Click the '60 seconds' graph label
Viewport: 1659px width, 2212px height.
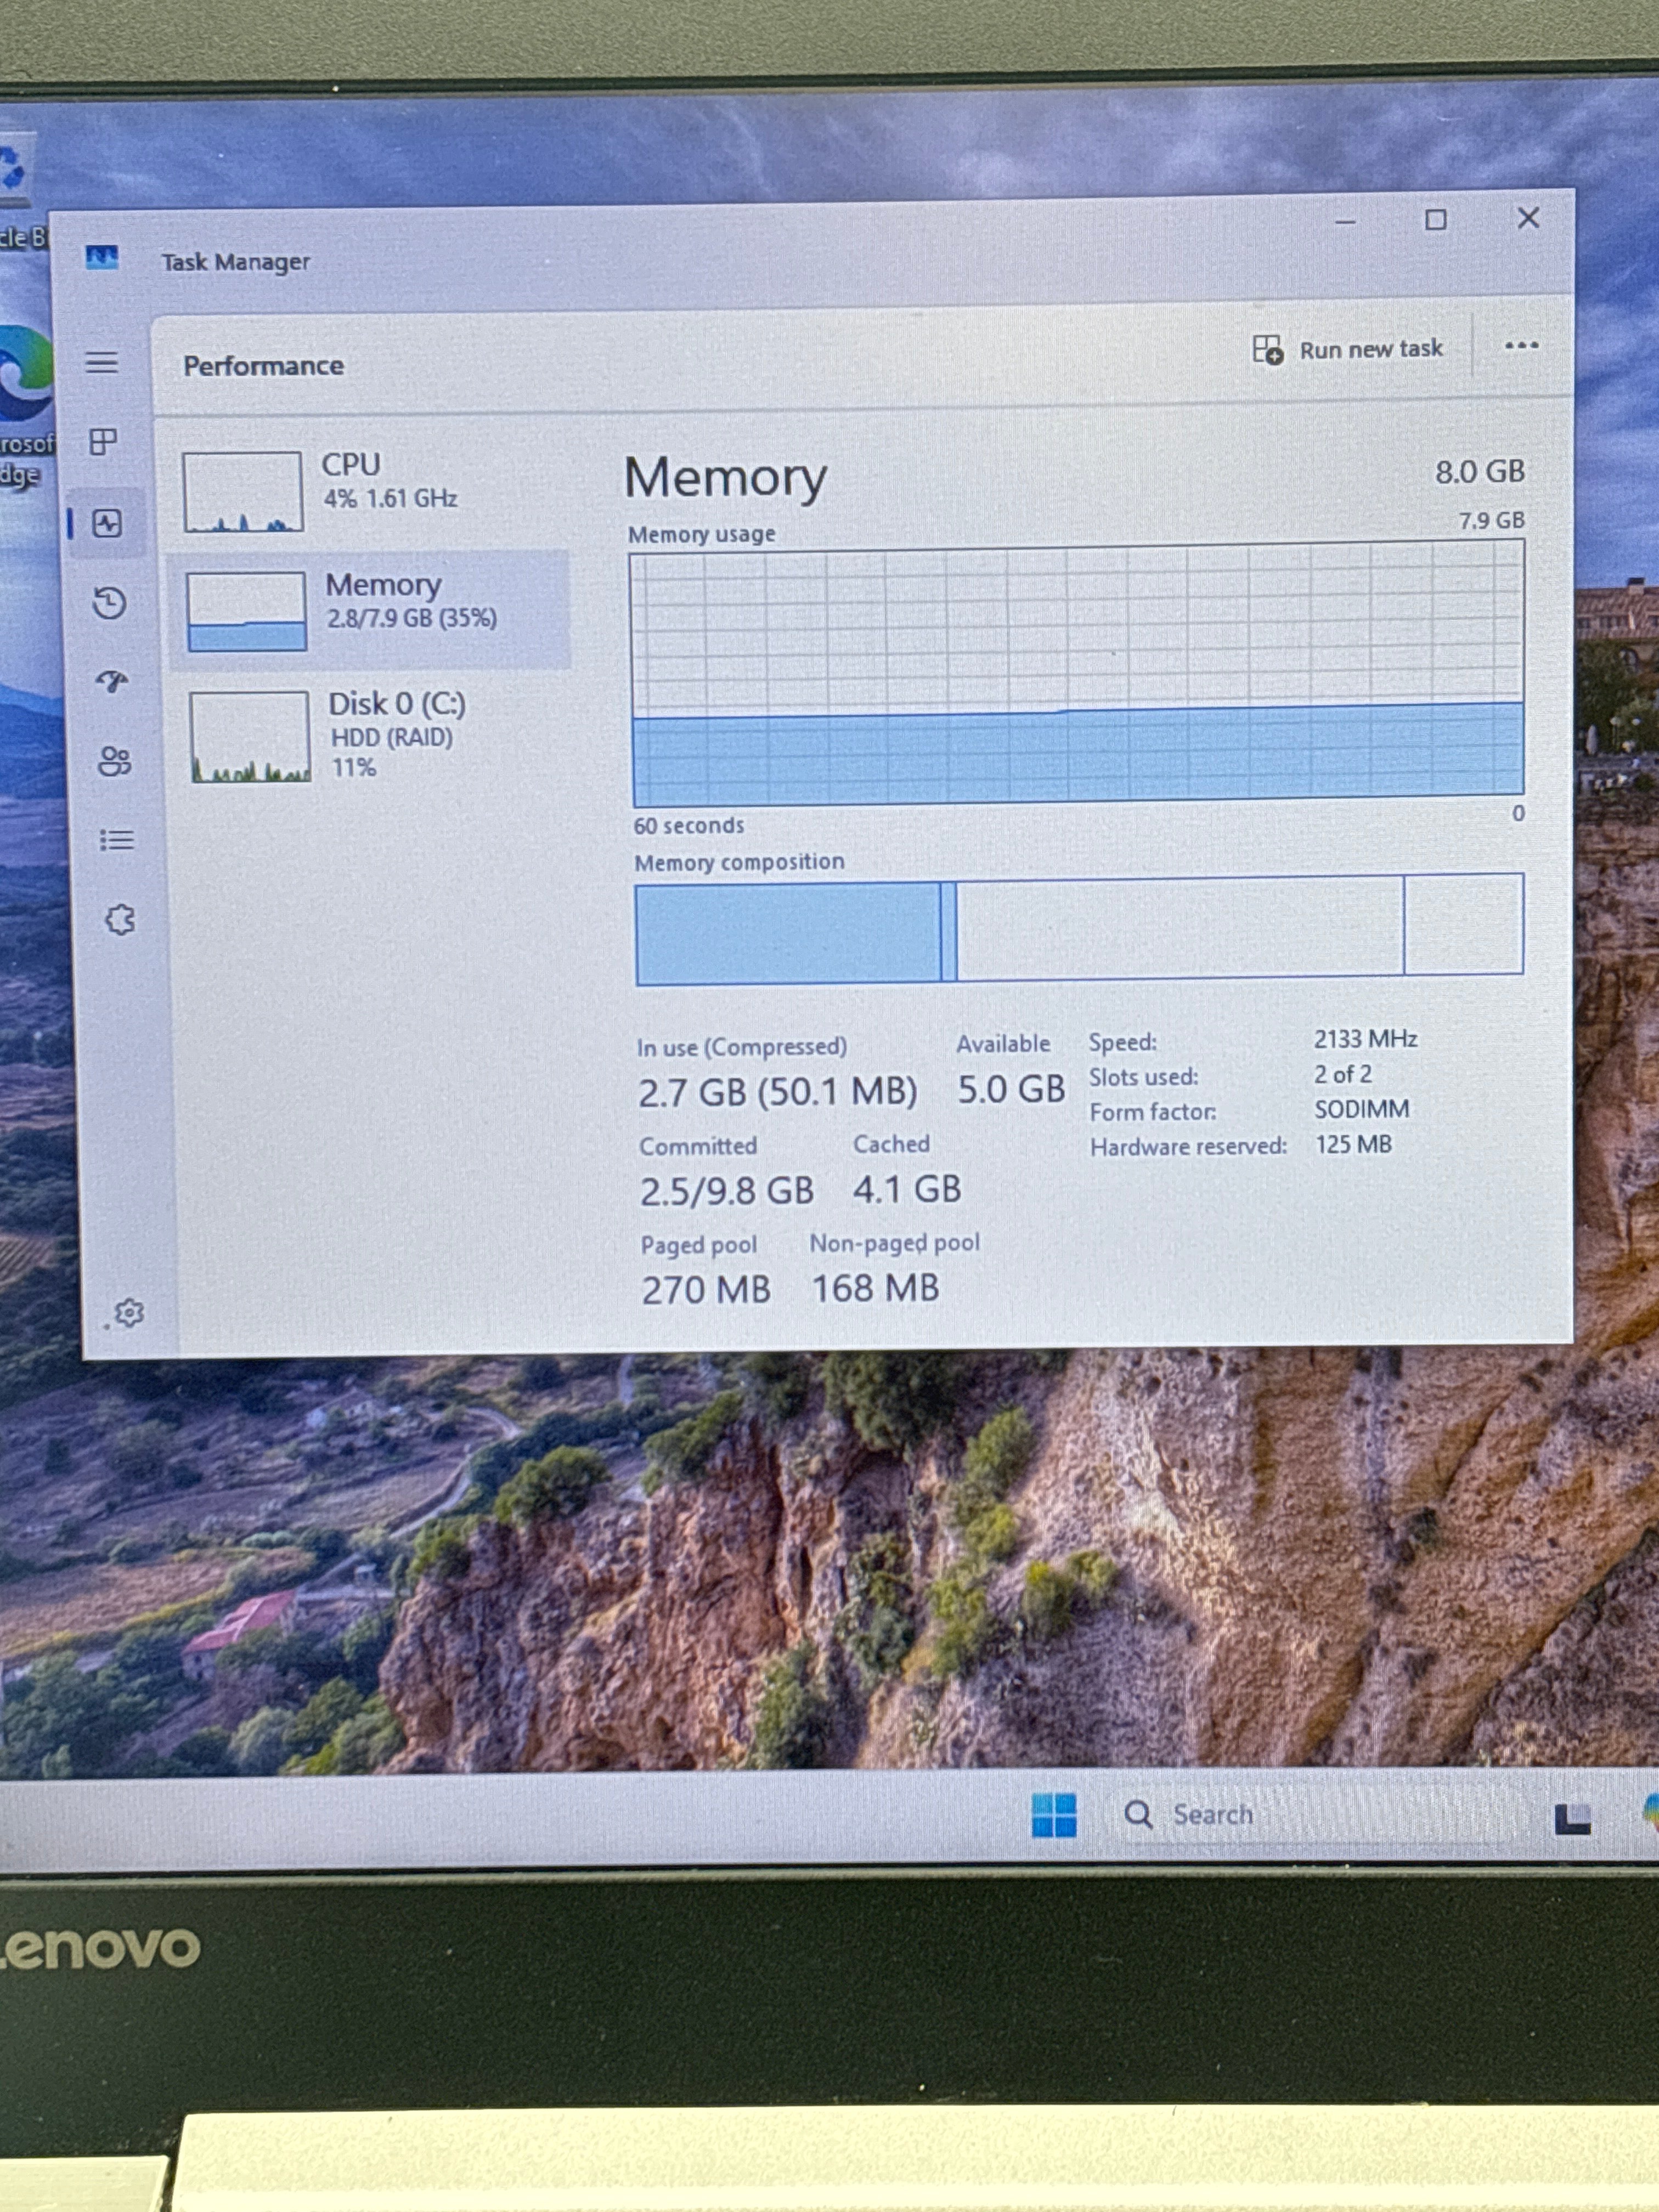tap(689, 825)
